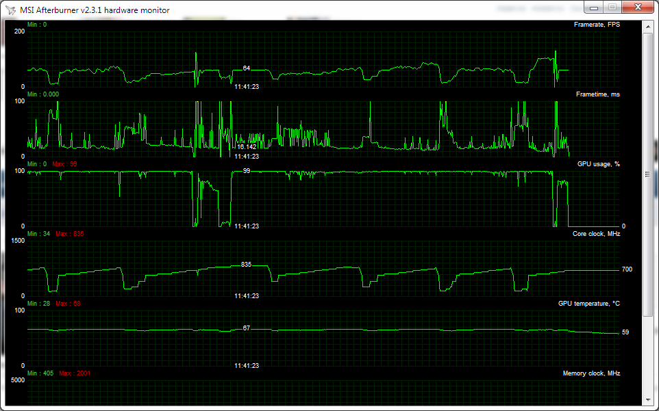This screenshot has width=659, height=411.
Task: Click "Min : 405" on the Memory clock graph
Action: pos(40,373)
